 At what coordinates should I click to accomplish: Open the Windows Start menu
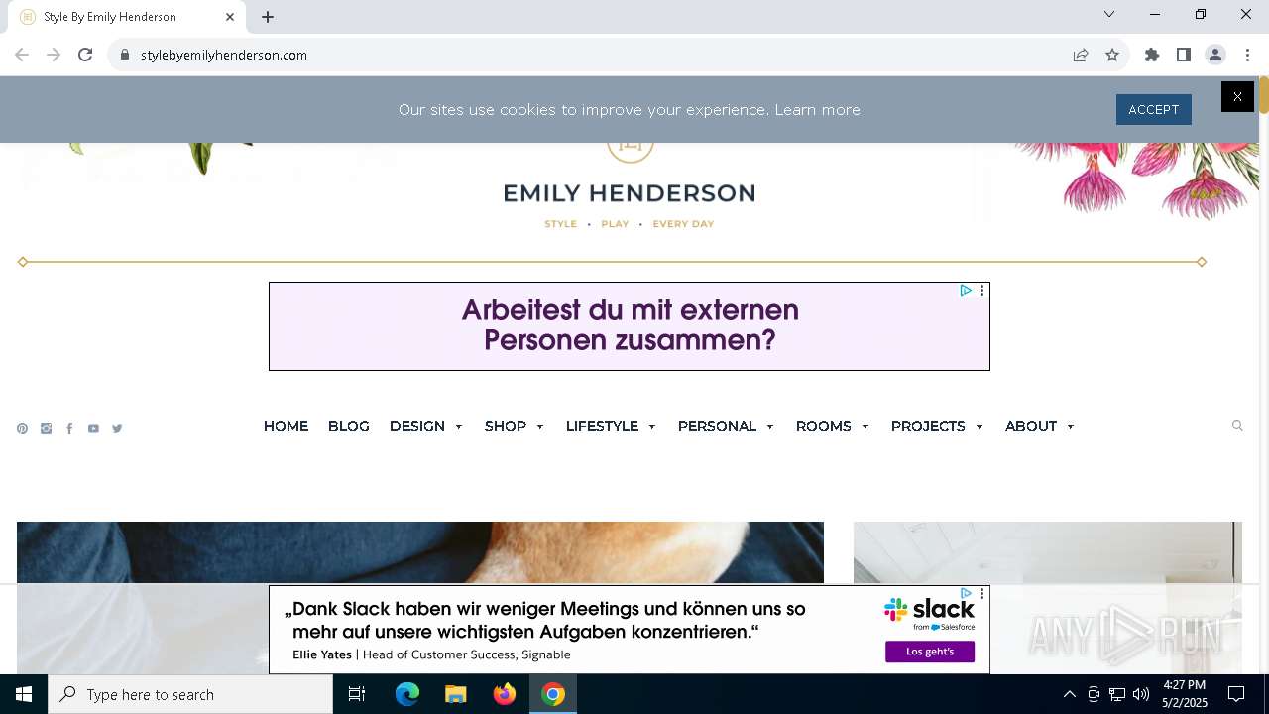tap(24, 694)
